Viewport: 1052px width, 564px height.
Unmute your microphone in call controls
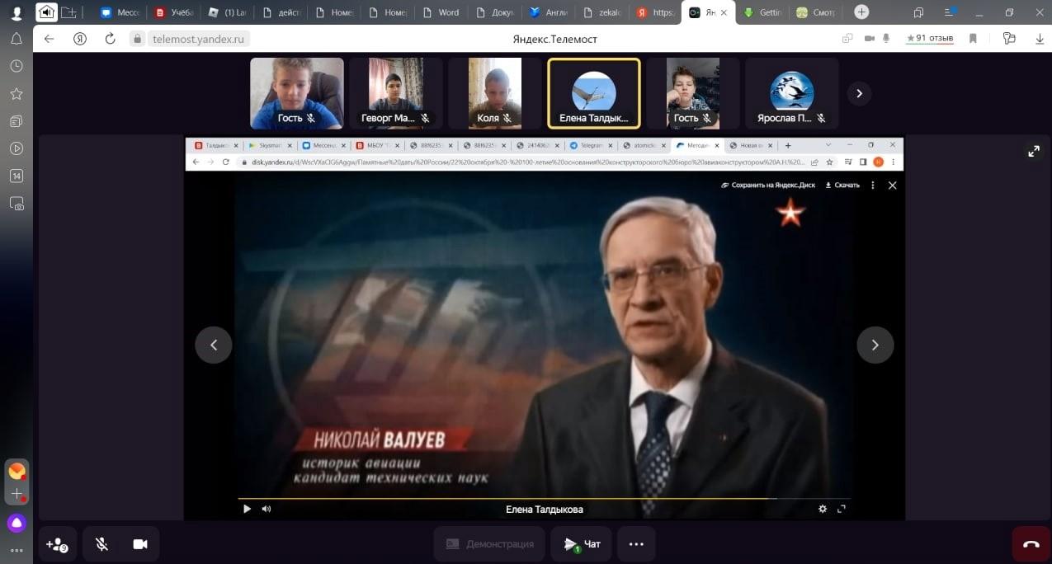click(x=101, y=544)
